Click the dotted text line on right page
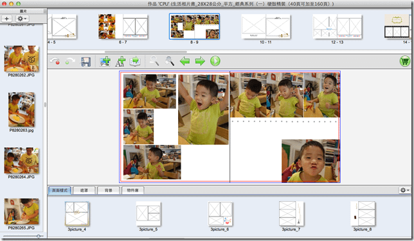The width and height of the screenshot is (414, 241). 284,121
